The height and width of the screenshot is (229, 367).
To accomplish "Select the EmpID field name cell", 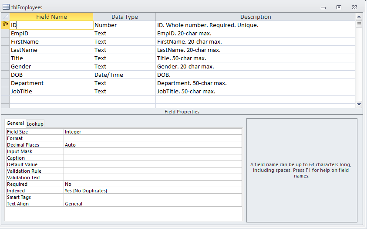I will [x=51, y=33].
